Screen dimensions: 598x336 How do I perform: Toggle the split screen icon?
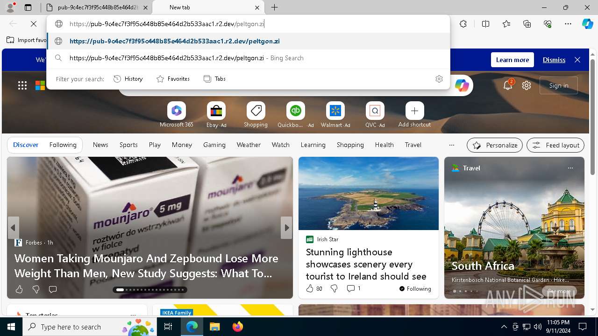[485, 24]
